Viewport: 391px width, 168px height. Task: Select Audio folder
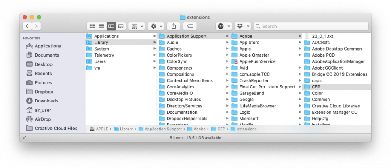[x=193, y=43]
